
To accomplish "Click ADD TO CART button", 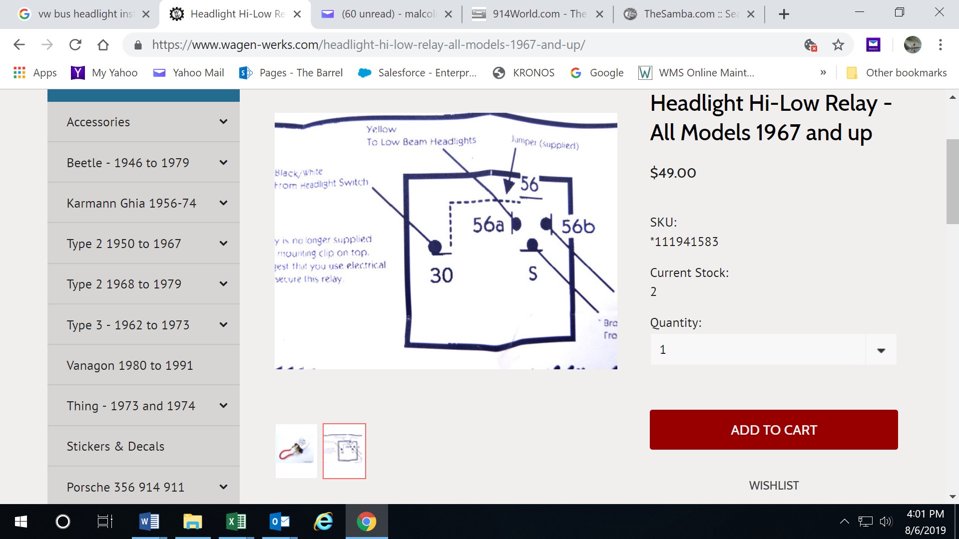I will [773, 430].
